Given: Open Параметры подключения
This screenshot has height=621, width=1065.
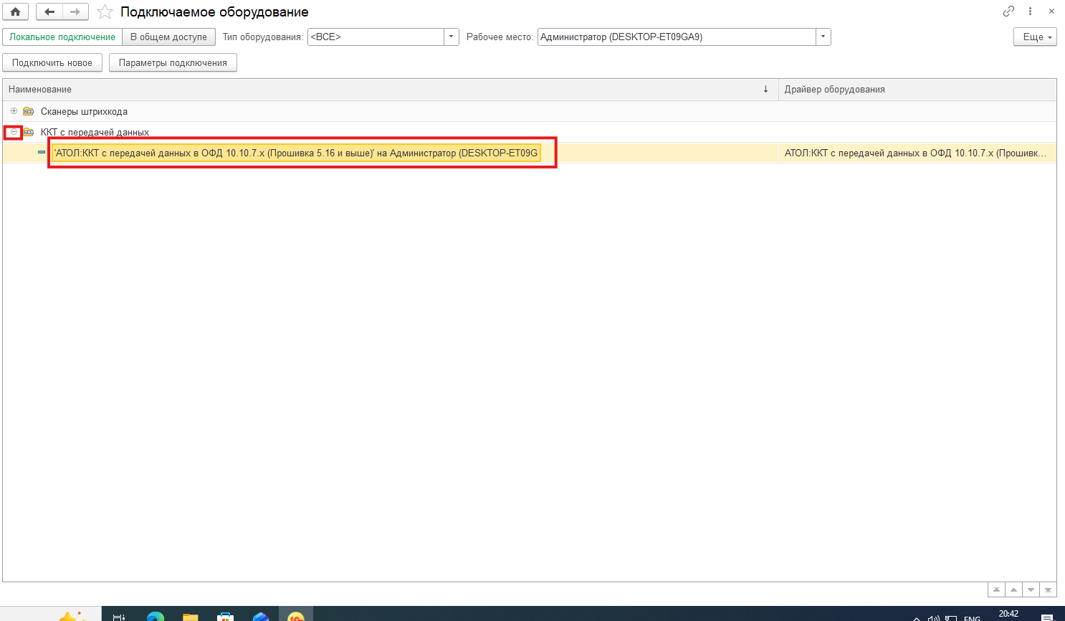Looking at the screenshot, I should (x=173, y=62).
